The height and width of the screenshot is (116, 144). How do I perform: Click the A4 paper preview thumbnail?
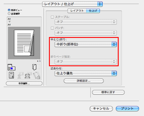click(24, 43)
